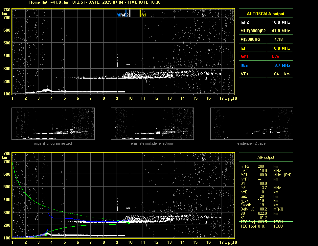Select the "Ewidth" label in AIP output
The width and height of the screenshot is (318, 246).
pos(246,205)
